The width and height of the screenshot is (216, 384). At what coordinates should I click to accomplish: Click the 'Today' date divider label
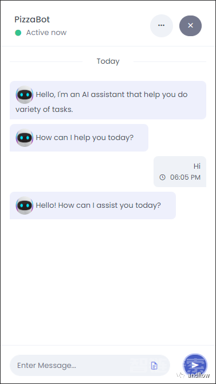click(x=108, y=61)
